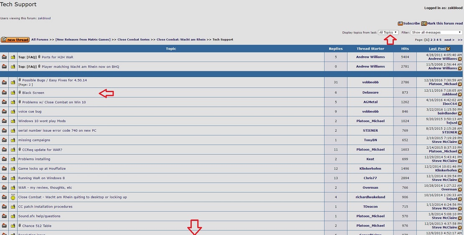View thread starter richardlwakeland profile
Image resolution: width=464 pixels, height=235 pixels.
click(x=370, y=197)
